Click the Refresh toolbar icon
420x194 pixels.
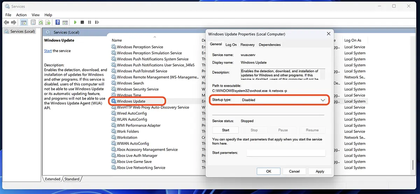click(41, 22)
